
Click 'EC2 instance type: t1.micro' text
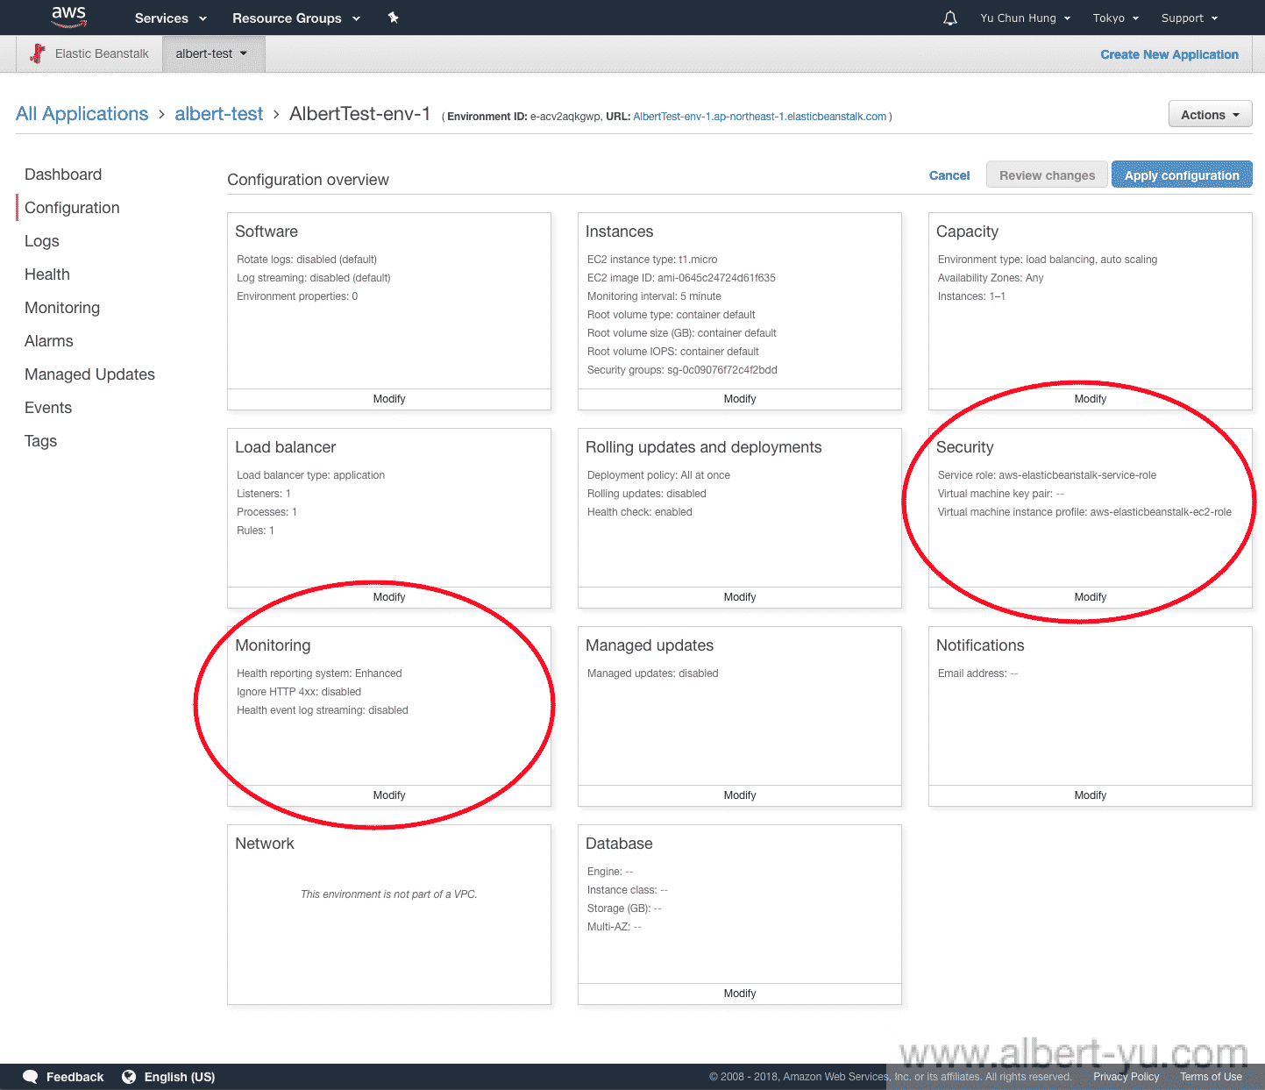pos(652,260)
